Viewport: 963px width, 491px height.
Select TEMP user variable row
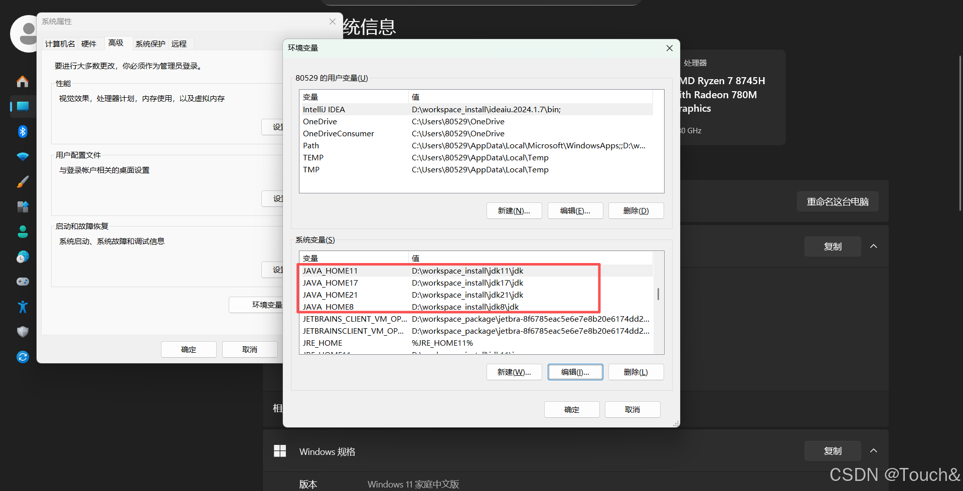click(476, 158)
